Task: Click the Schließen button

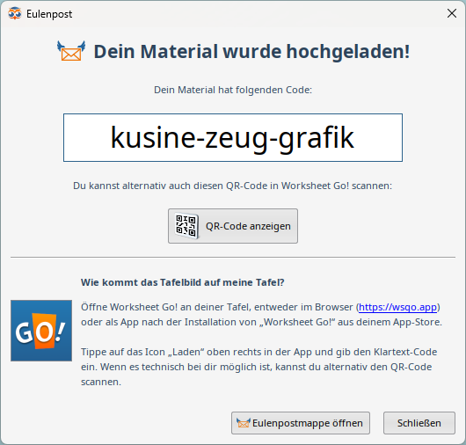Action: click(419, 423)
